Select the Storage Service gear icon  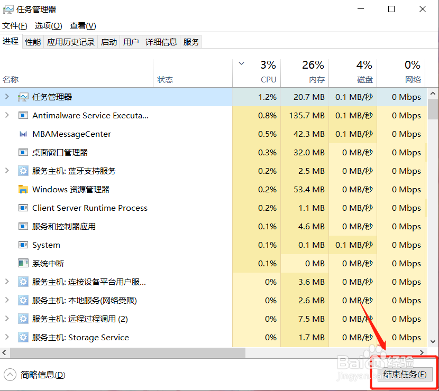pos(23,337)
